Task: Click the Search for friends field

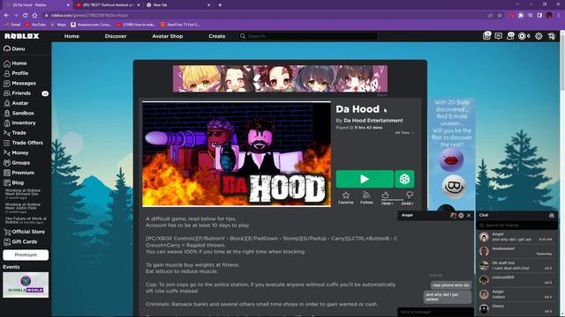Action: tap(516, 225)
